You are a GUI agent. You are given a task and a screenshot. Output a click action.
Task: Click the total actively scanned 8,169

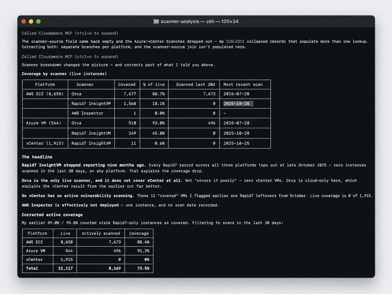[115, 268]
